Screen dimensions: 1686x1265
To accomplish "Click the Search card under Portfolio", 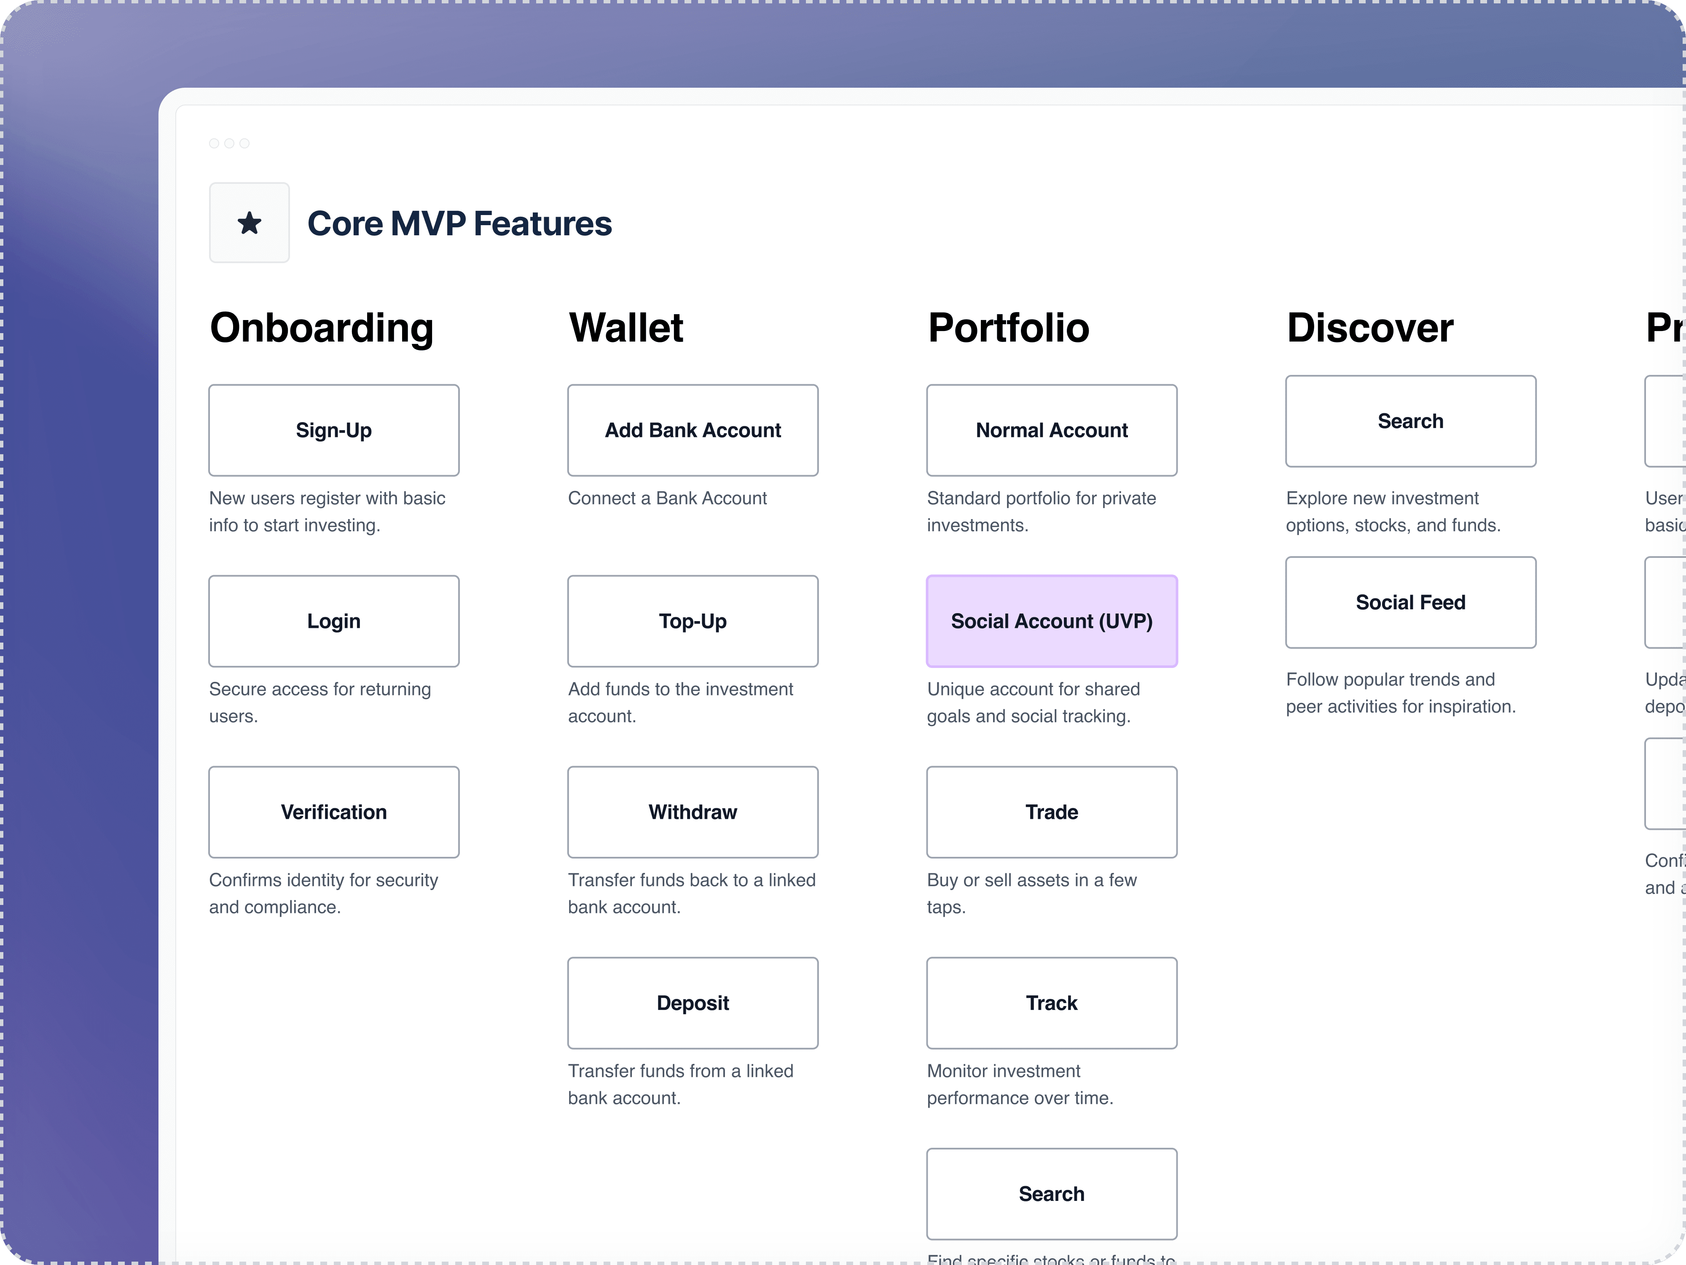I will coord(1052,1194).
